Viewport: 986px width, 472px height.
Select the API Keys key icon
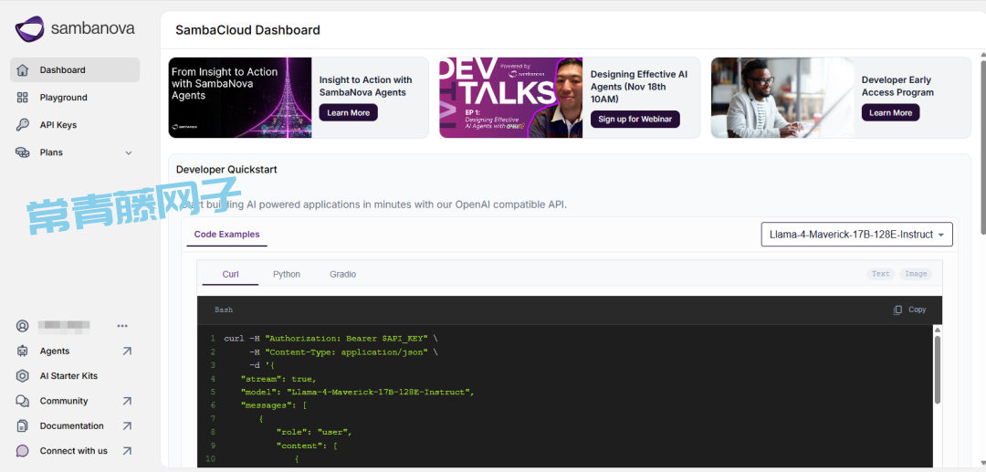[23, 125]
